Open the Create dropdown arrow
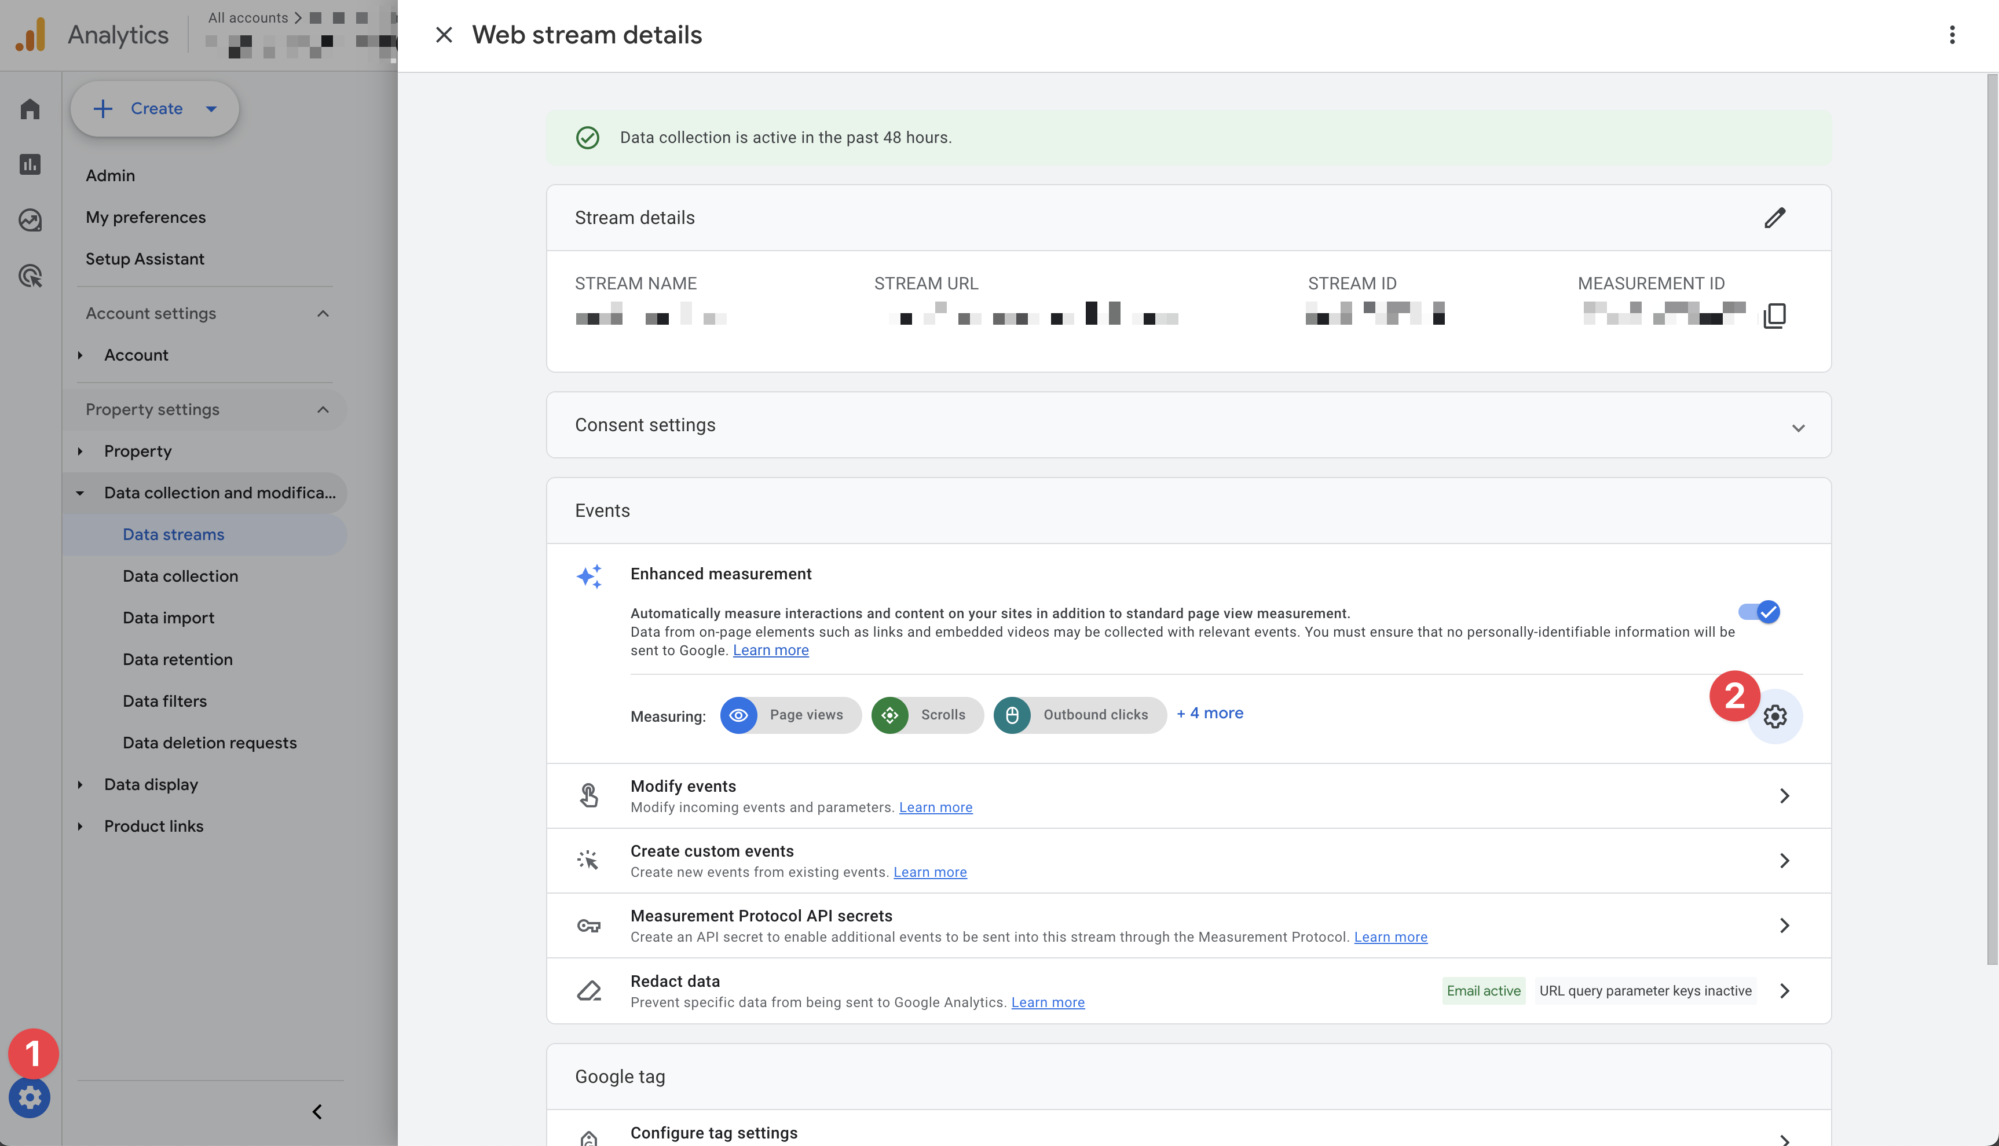The width and height of the screenshot is (1999, 1146). point(211,109)
